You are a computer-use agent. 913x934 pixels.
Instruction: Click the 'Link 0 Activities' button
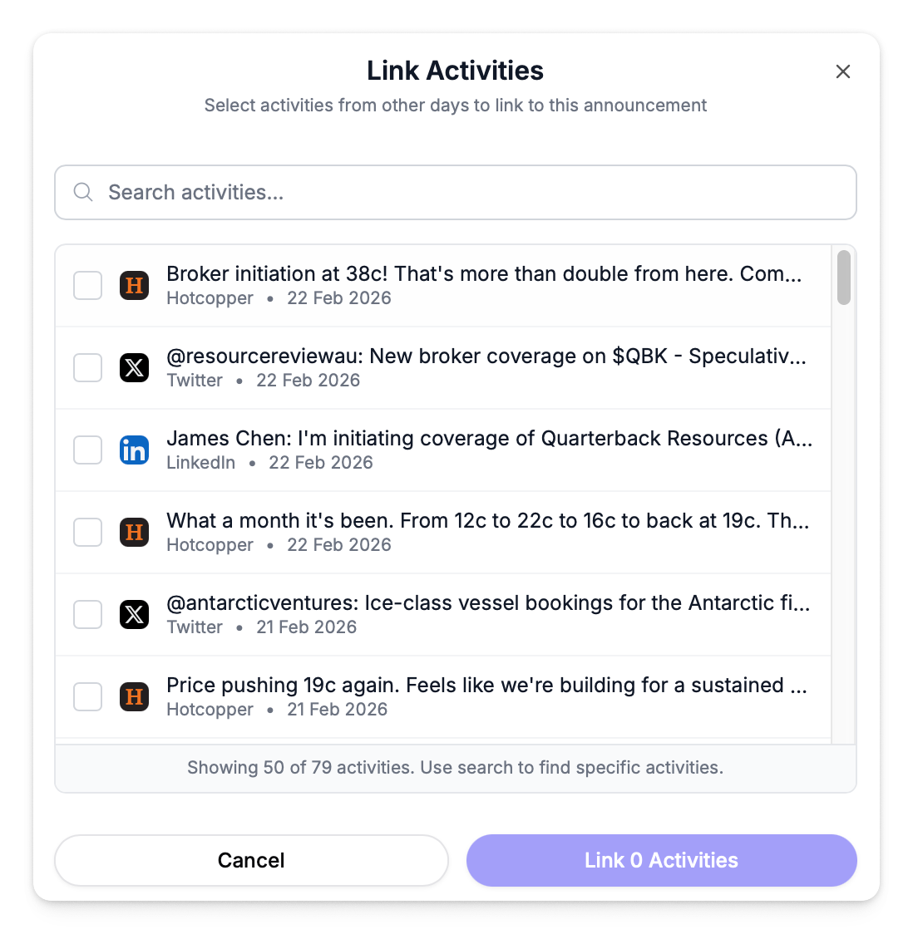[x=661, y=860]
